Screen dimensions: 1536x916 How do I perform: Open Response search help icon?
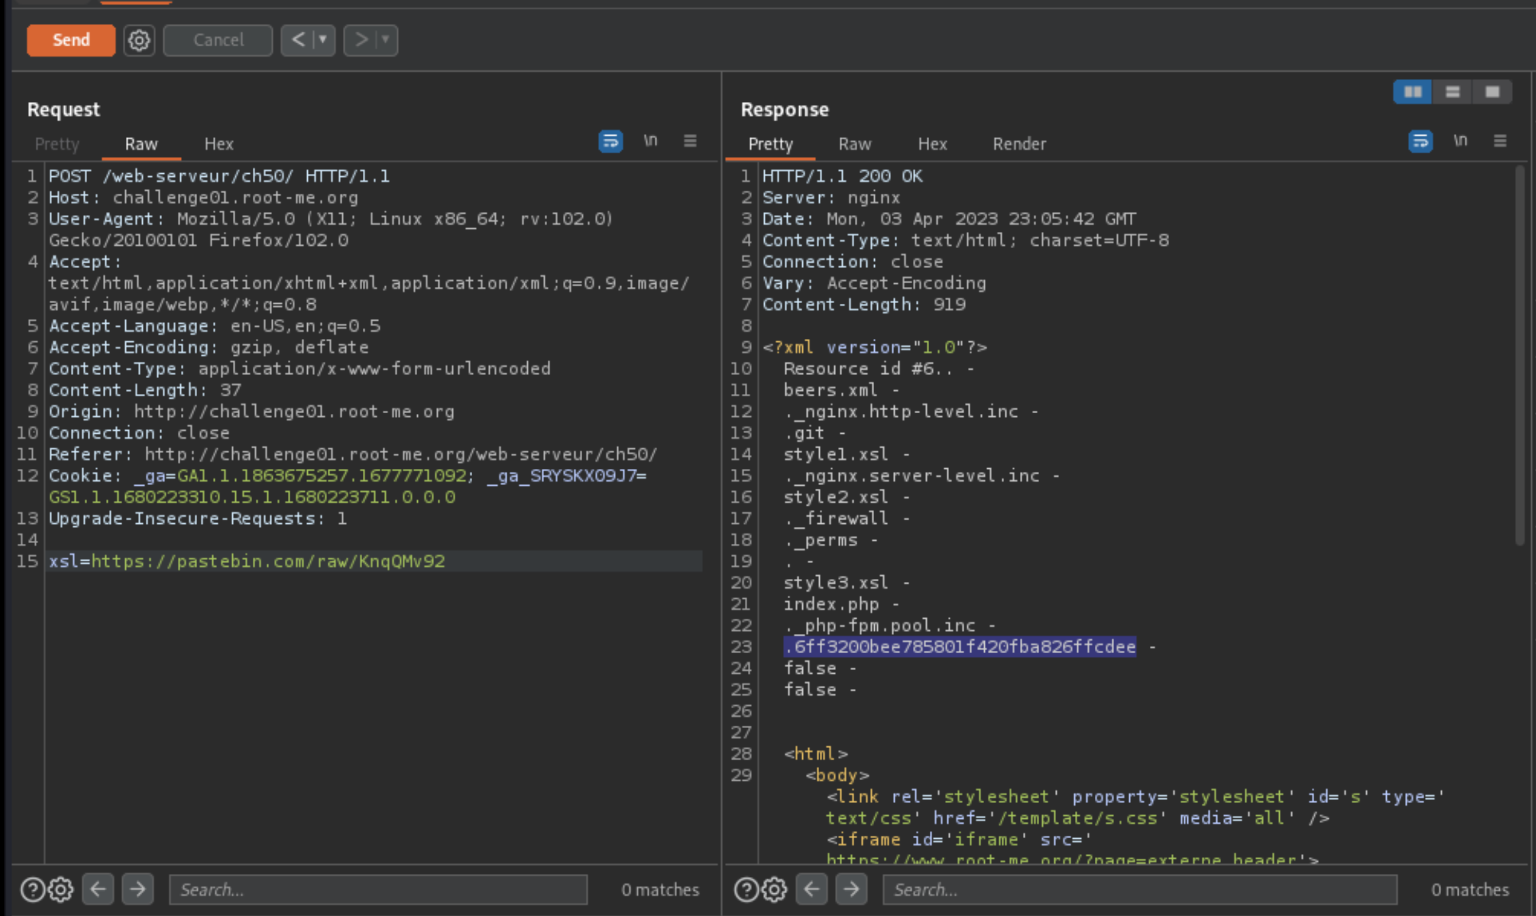pos(746,890)
